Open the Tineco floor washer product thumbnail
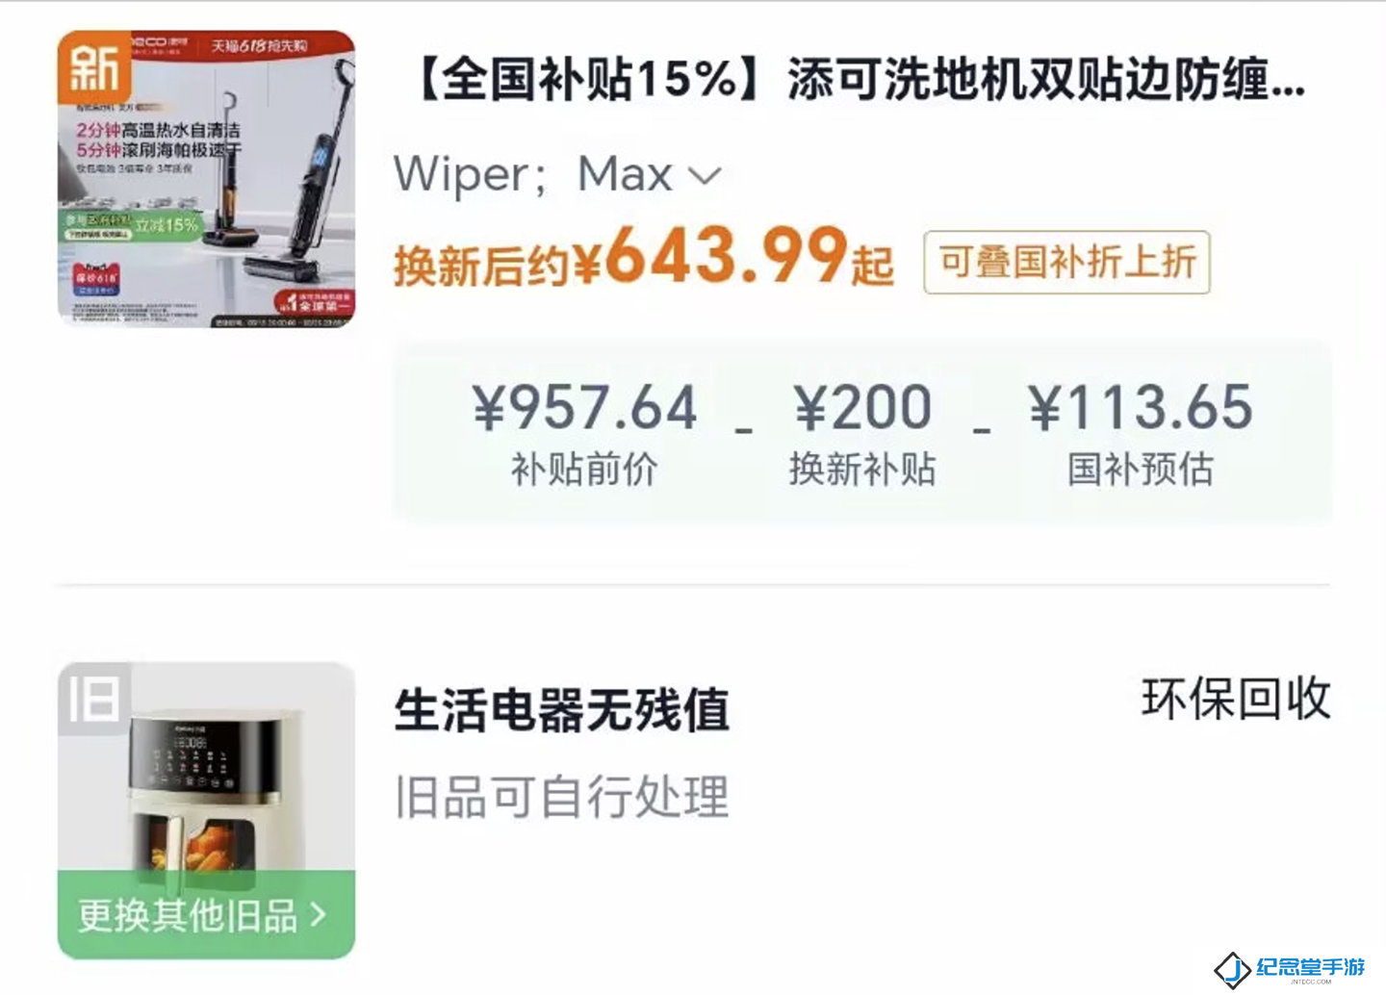Screen dimensions: 1386x995 point(206,179)
